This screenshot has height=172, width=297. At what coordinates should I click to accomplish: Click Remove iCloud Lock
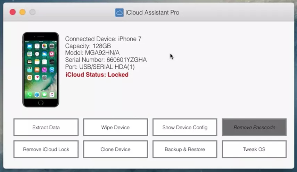click(46, 149)
